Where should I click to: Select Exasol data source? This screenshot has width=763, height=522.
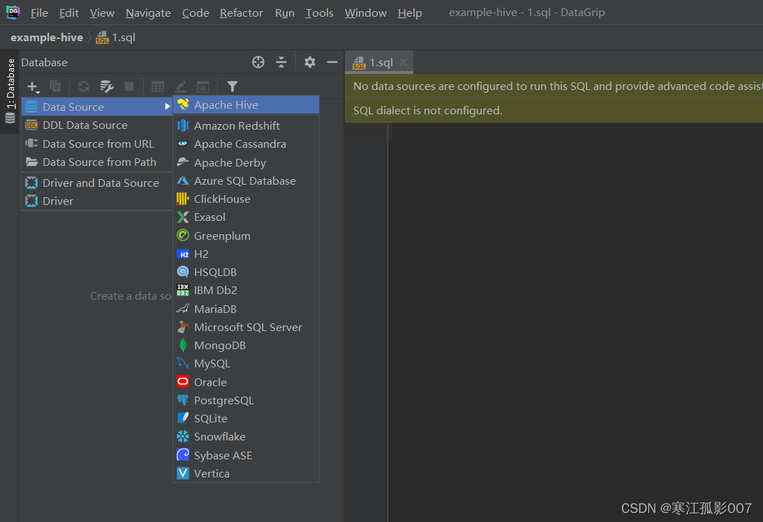click(x=246, y=217)
